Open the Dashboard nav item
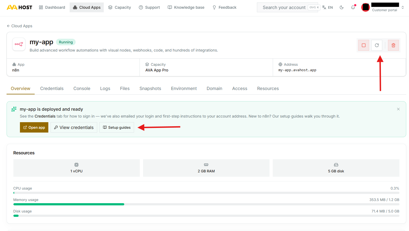Viewport: 409px width, 231px height. click(x=52, y=7)
